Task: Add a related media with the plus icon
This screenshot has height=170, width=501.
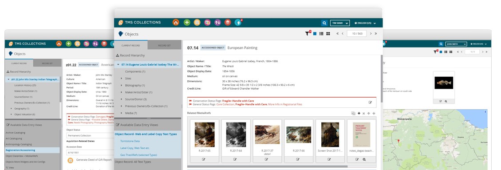Action: (x=359, y=113)
